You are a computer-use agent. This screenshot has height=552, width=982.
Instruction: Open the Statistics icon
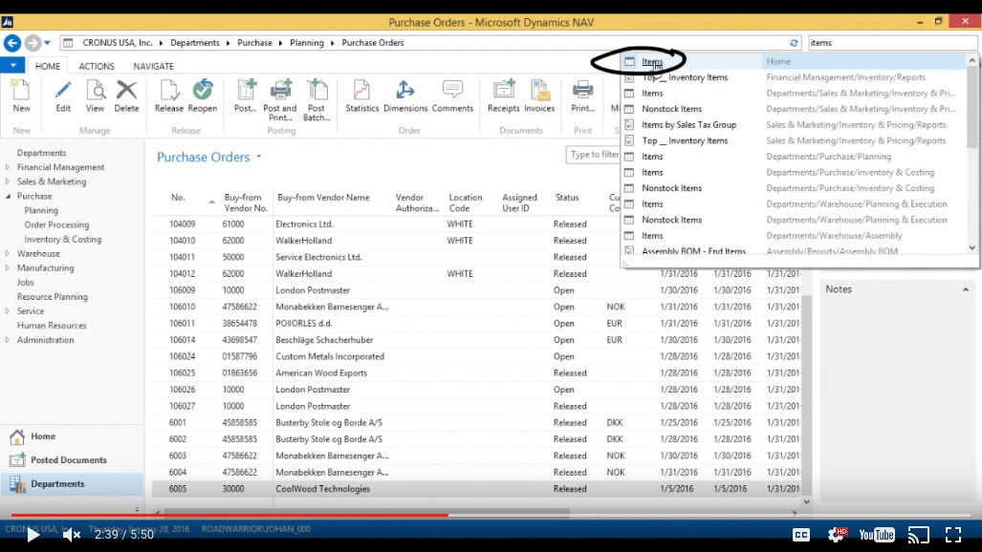tap(362, 90)
